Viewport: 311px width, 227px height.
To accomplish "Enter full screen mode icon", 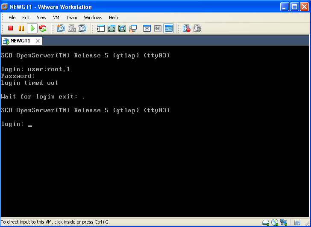I will coord(122,28).
